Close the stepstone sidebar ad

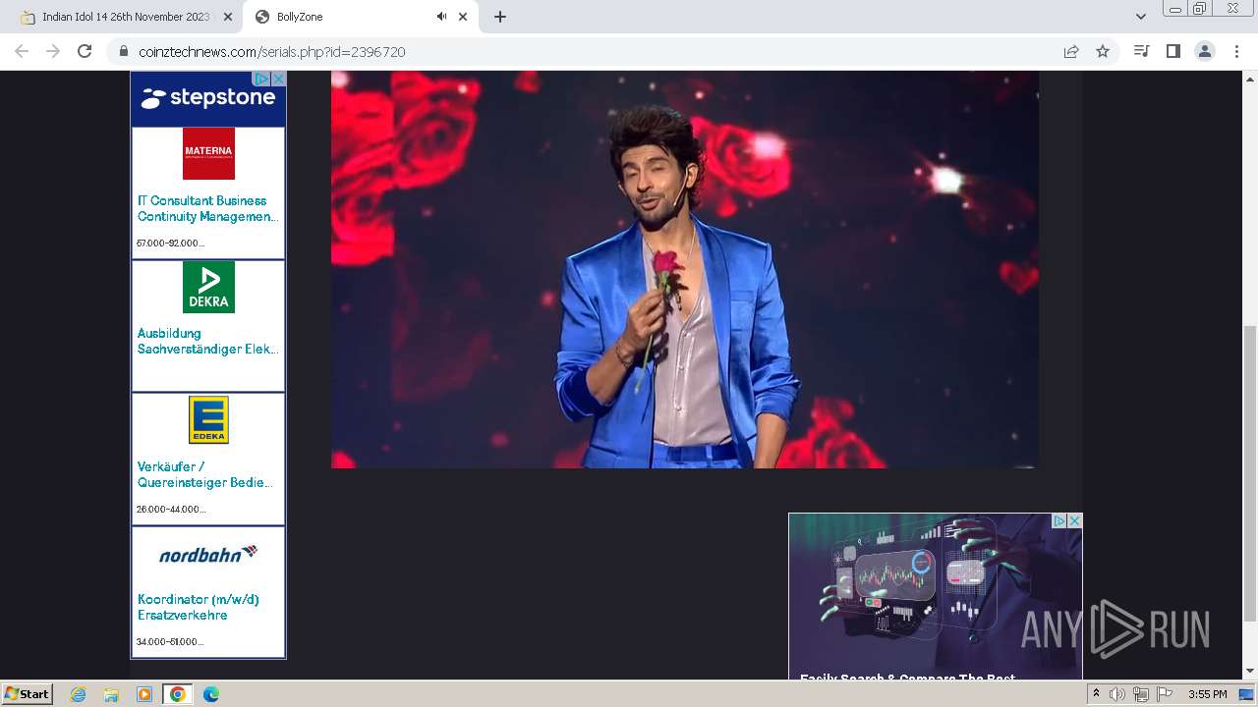[278, 79]
